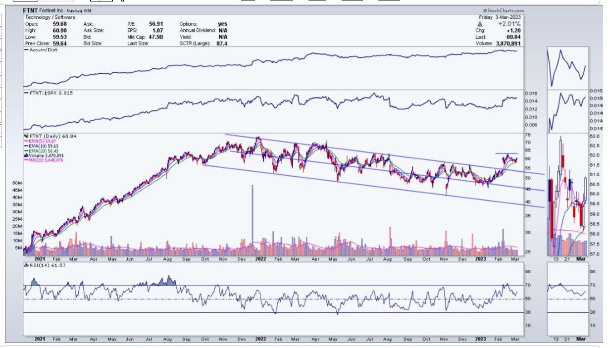
Task: Click the Chg value +1.20
Action: tap(515, 30)
